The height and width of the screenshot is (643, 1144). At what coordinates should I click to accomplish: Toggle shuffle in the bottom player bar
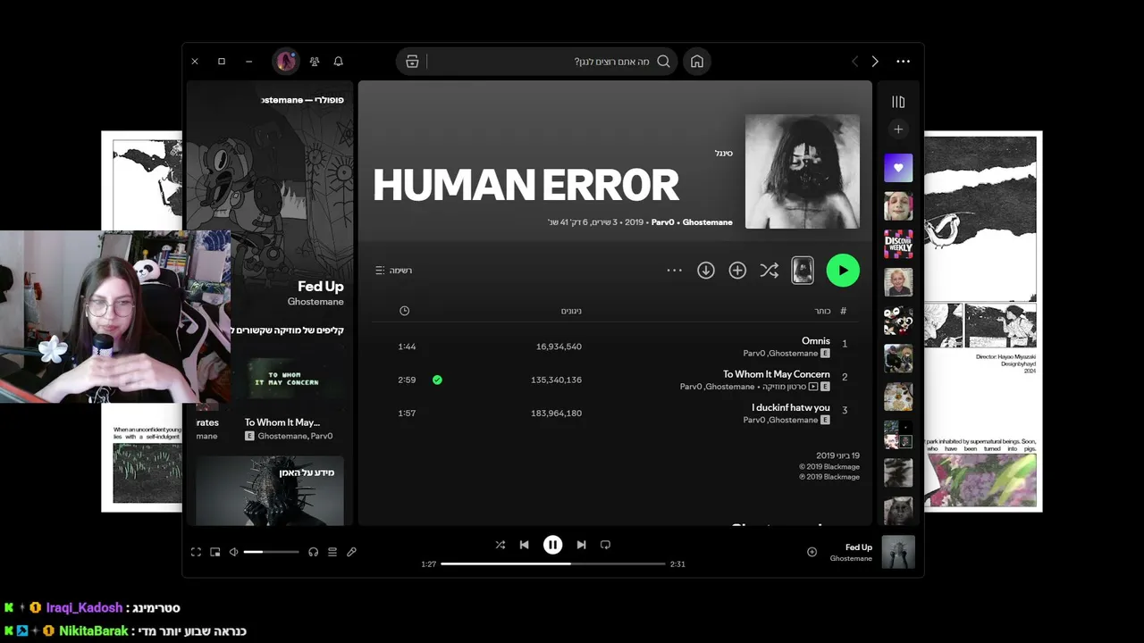[x=500, y=545]
